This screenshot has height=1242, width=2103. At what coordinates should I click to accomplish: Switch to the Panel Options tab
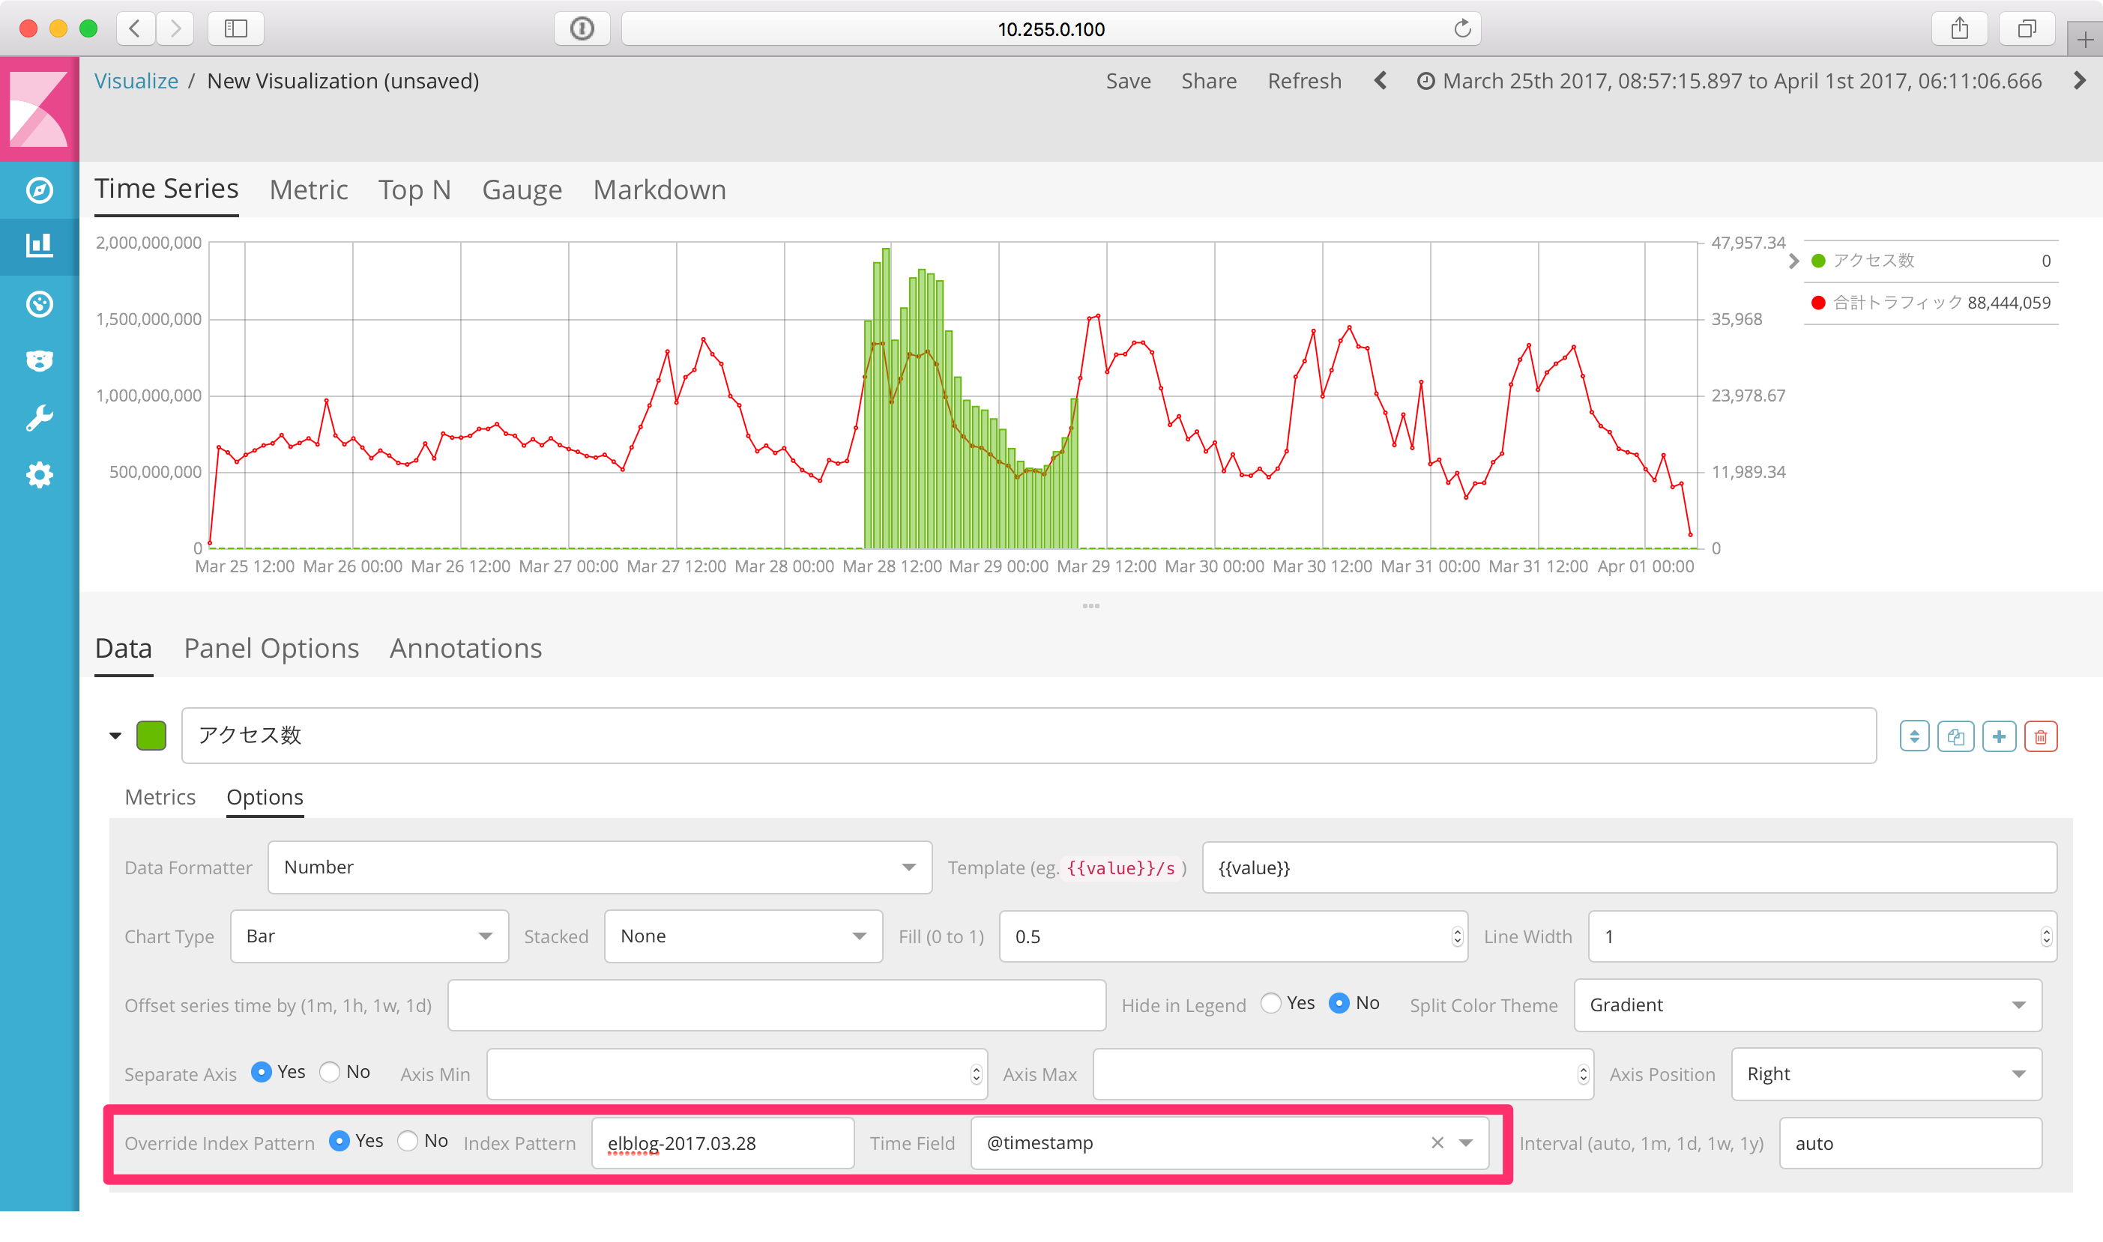click(271, 648)
